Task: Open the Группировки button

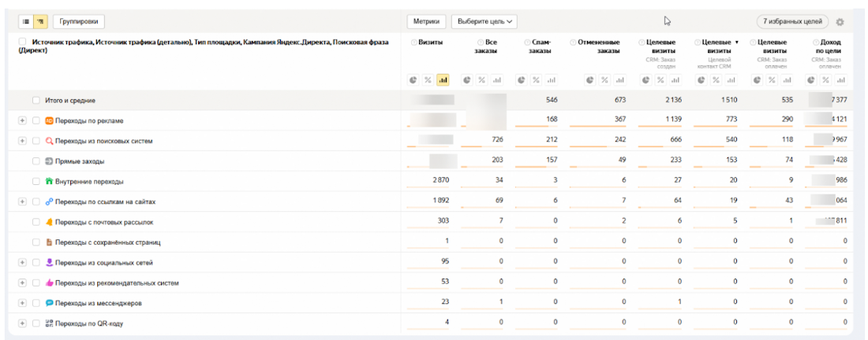Action: point(79,22)
